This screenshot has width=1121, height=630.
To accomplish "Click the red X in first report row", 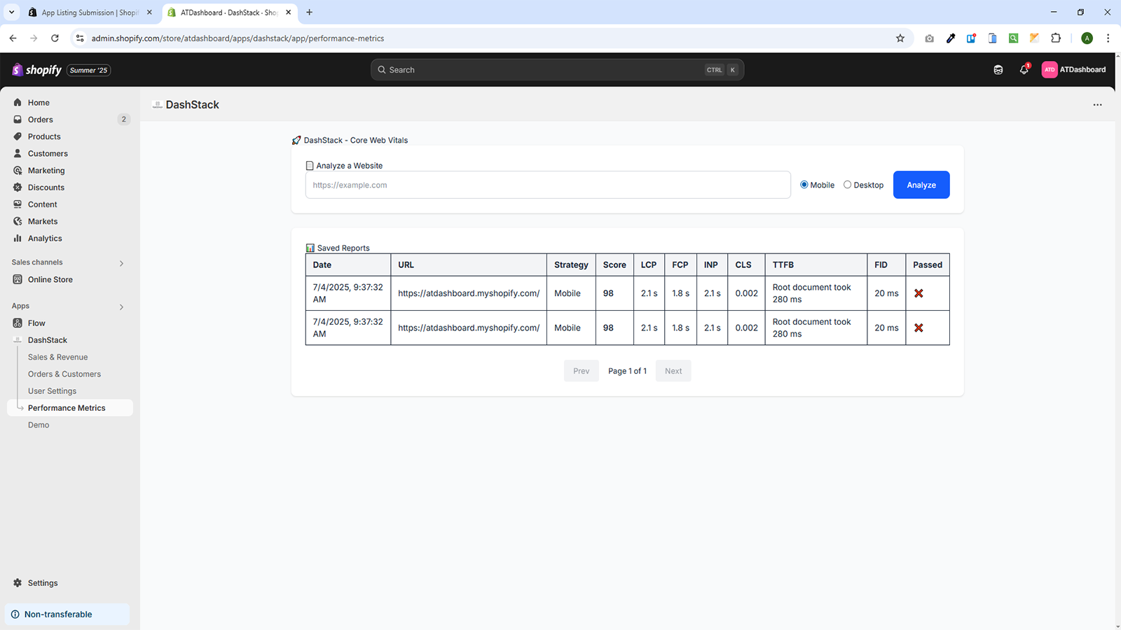I will click(919, 293).
